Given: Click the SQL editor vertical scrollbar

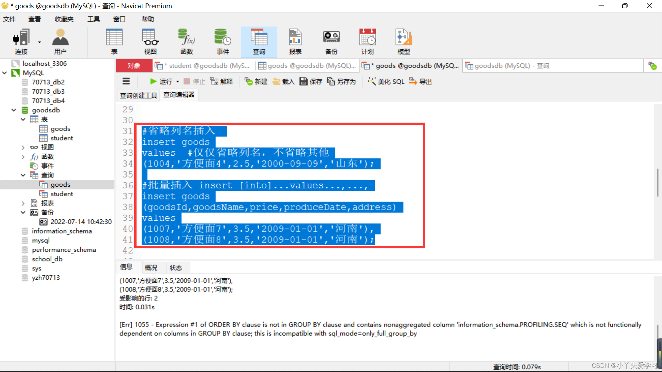Looking at the screenshot, I should (658, 182).
